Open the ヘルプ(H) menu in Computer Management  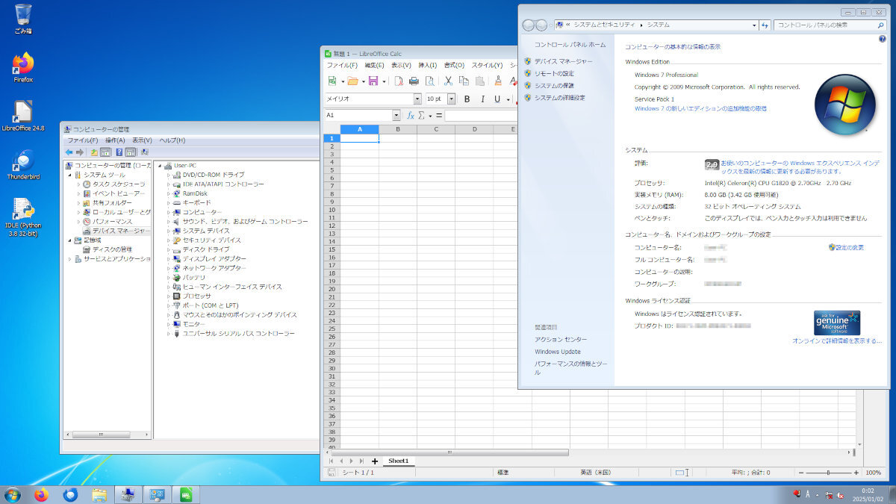point(172,140)
